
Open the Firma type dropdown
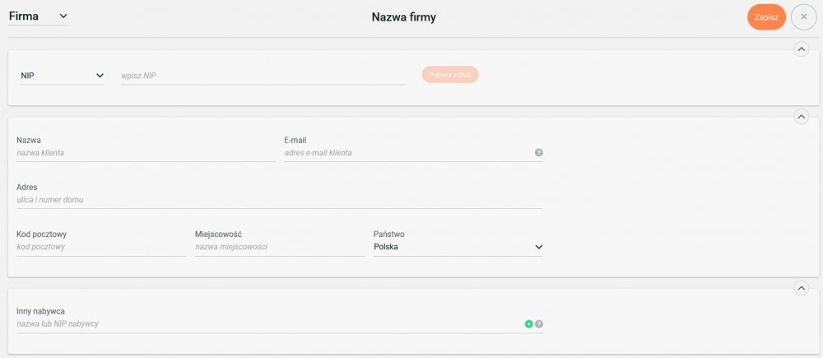[x=39, y=16]
